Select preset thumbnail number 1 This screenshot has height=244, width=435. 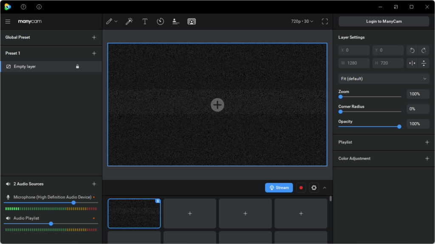pos(134,213)
